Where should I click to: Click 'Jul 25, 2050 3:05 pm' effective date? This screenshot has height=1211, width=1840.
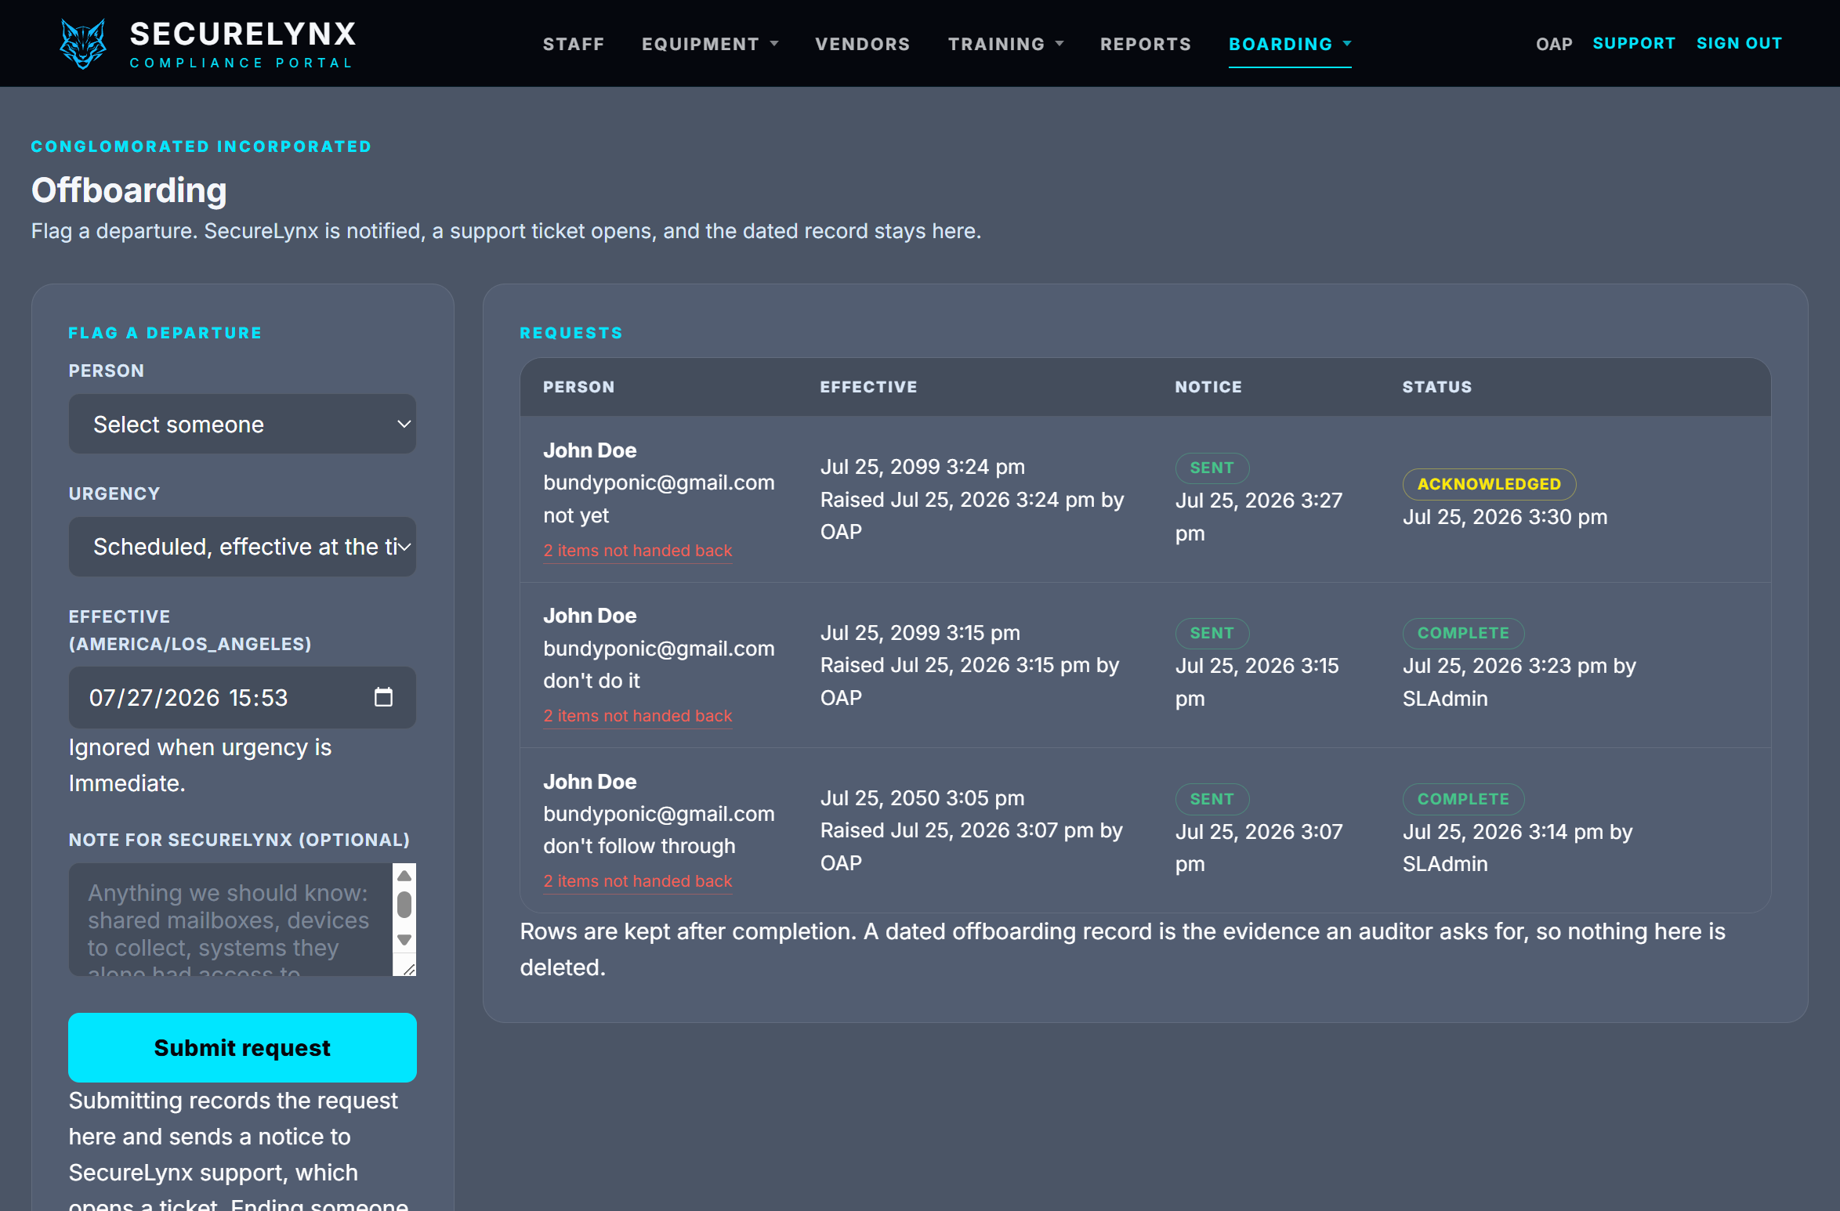[x=922, y=798]
